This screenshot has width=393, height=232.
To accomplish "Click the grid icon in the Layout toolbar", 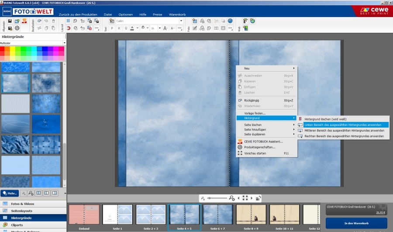I will coord(68,21).
